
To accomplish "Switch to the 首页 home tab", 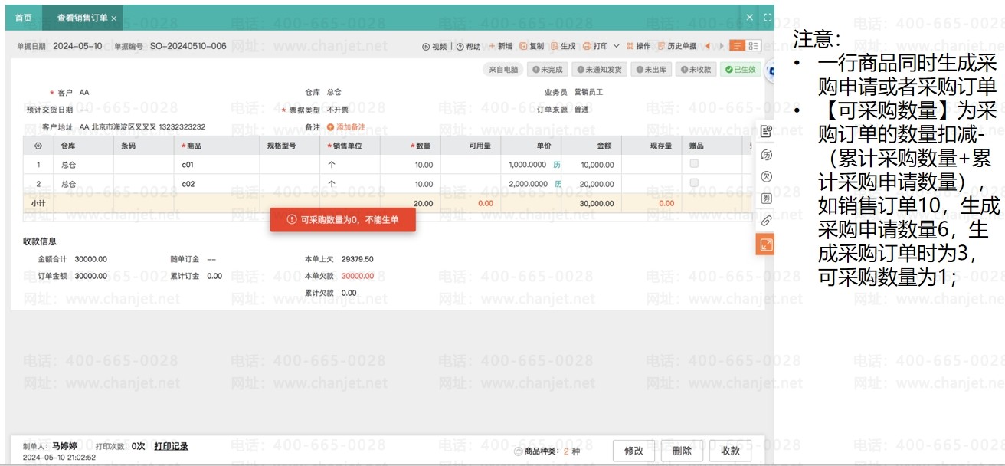I will click(x=24, y=18).
